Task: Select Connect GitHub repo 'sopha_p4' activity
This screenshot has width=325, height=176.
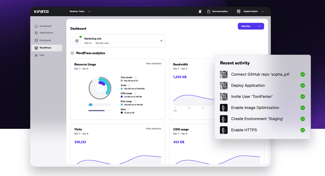Action: pyautogui.click(x=262, y=74)
